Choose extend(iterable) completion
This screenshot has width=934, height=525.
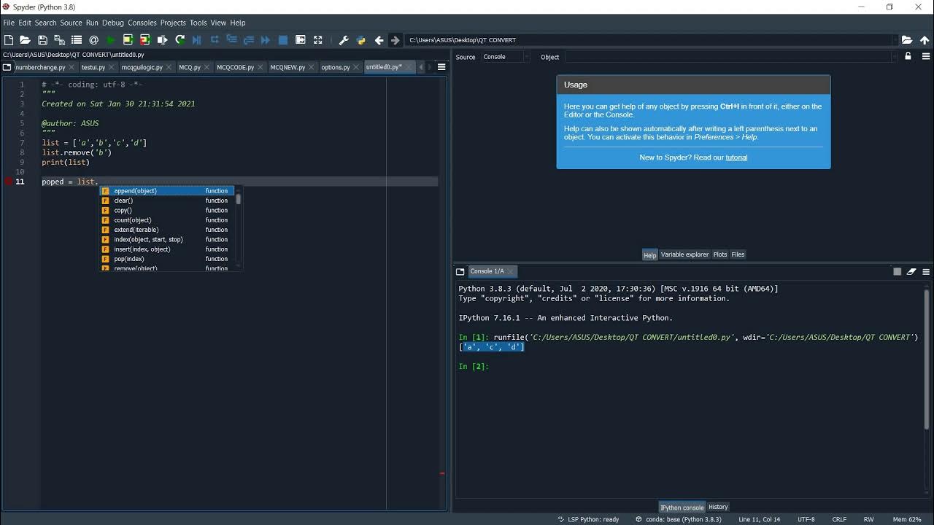167,230
